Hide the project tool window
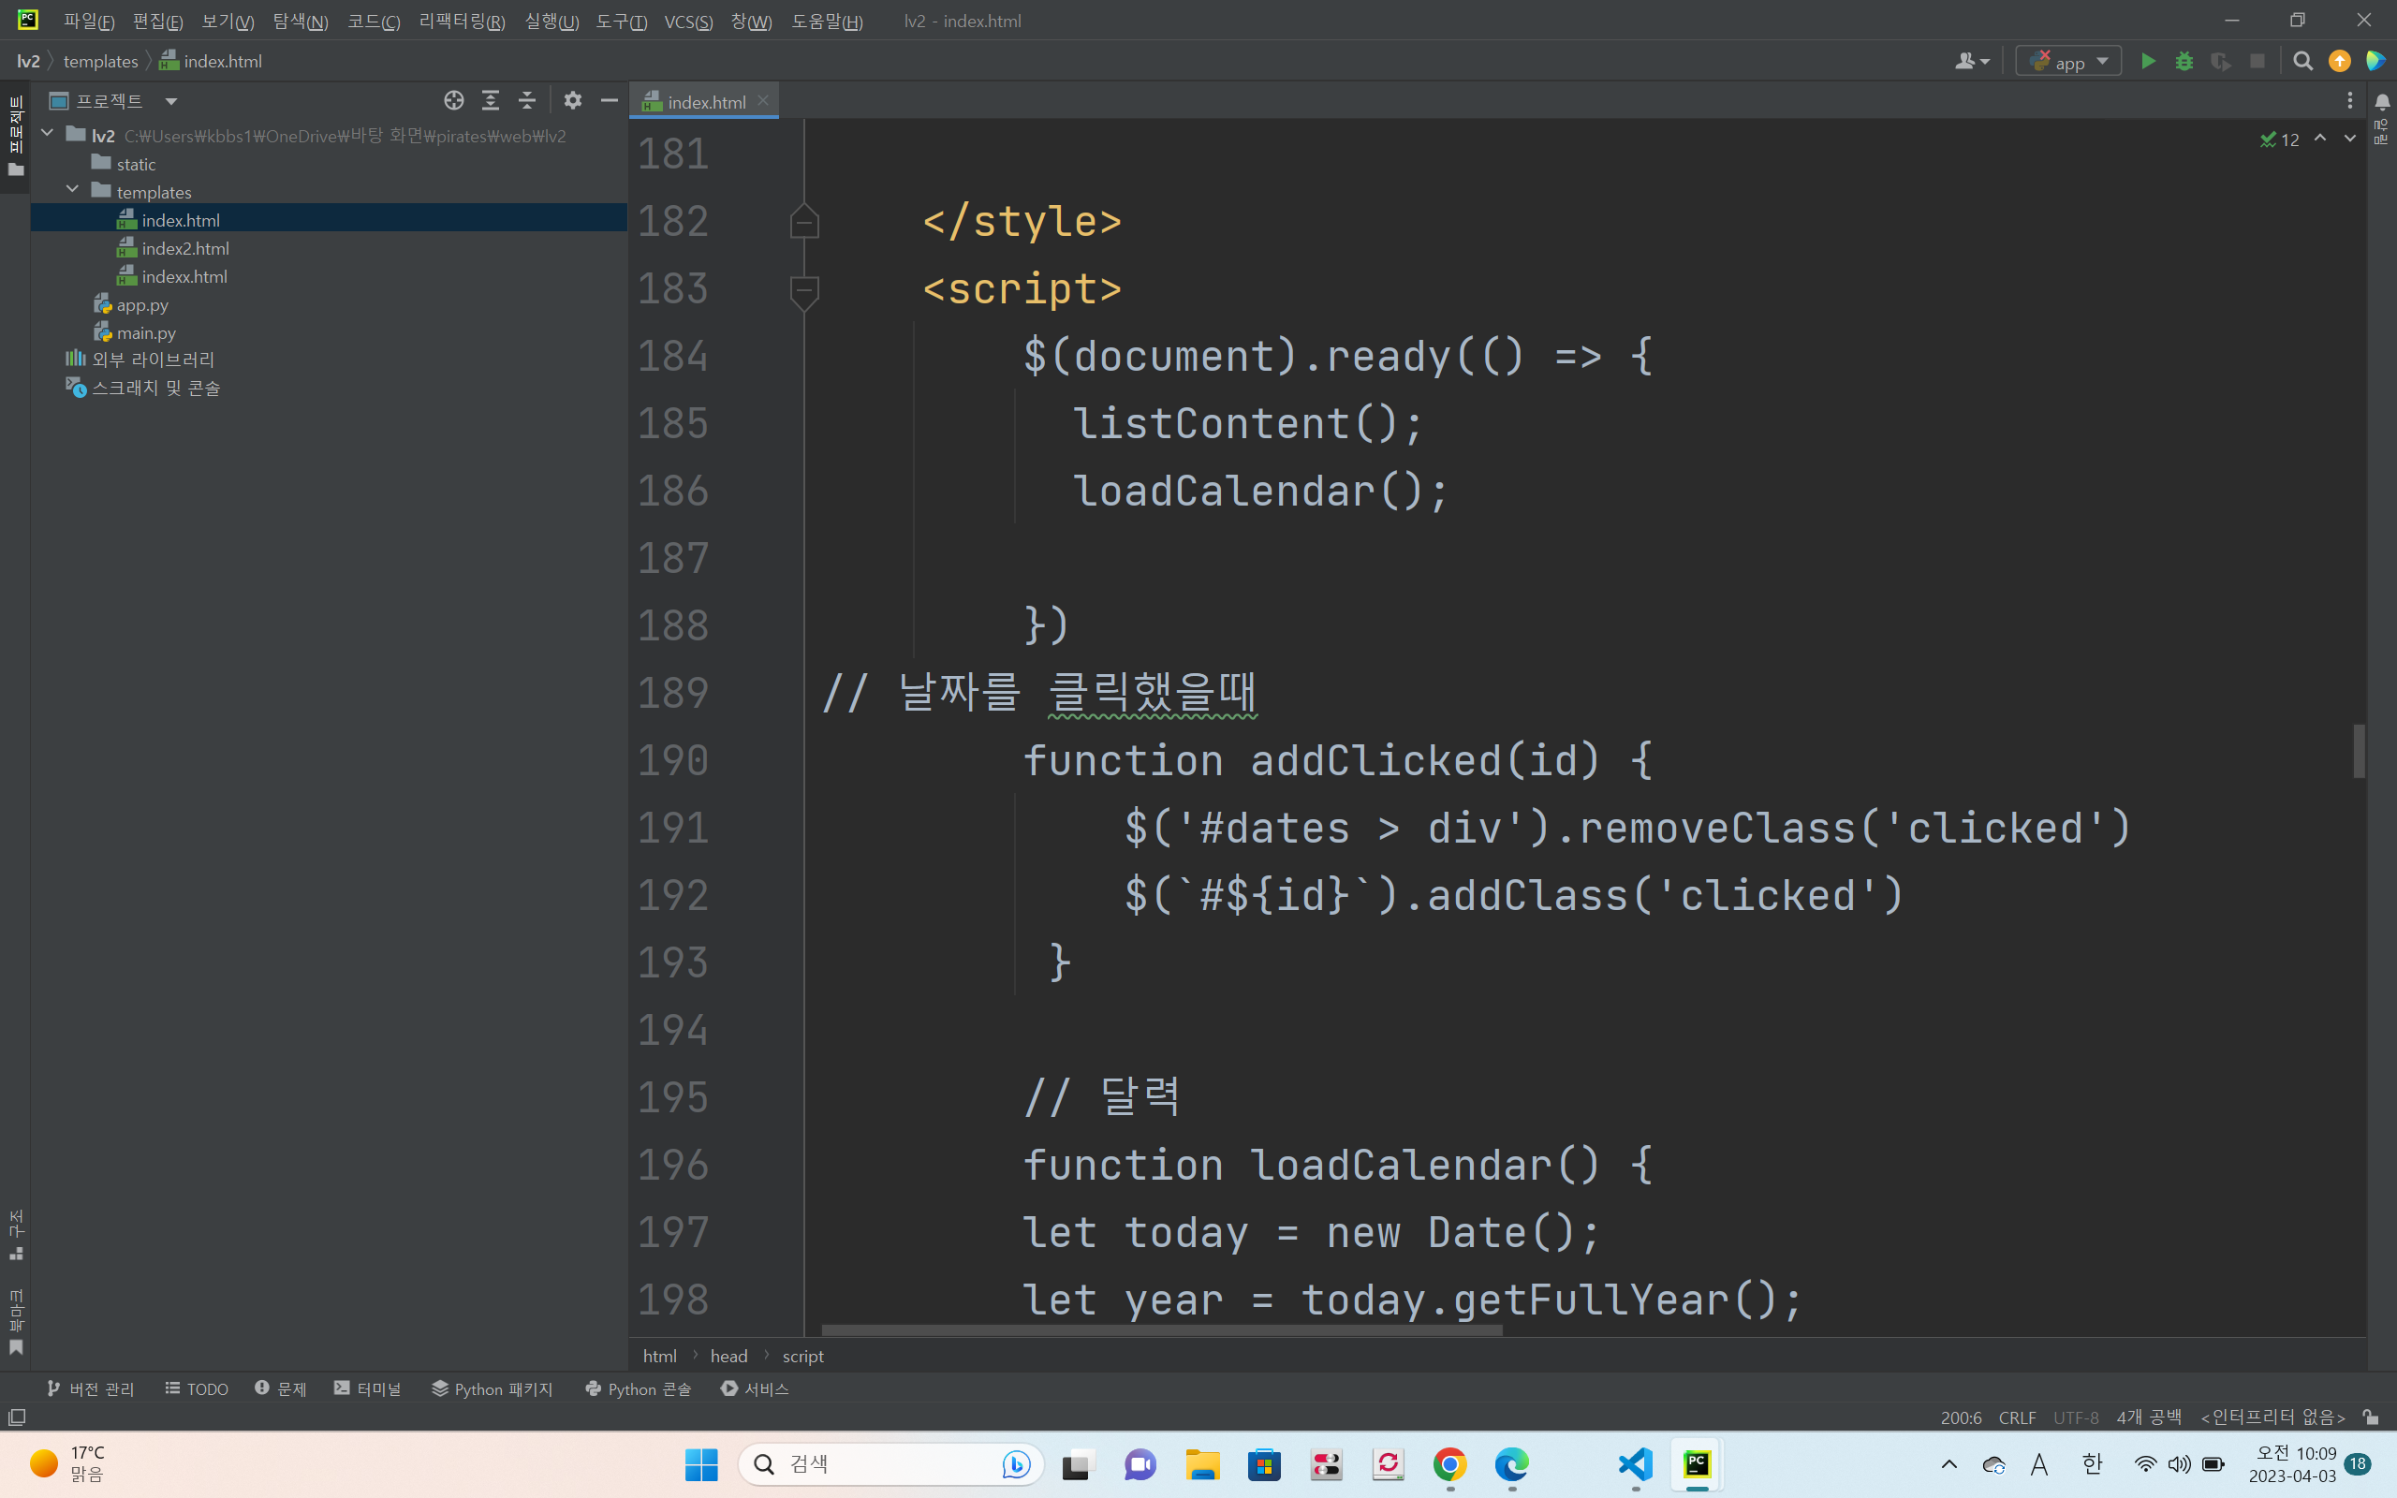 [610, 100]
